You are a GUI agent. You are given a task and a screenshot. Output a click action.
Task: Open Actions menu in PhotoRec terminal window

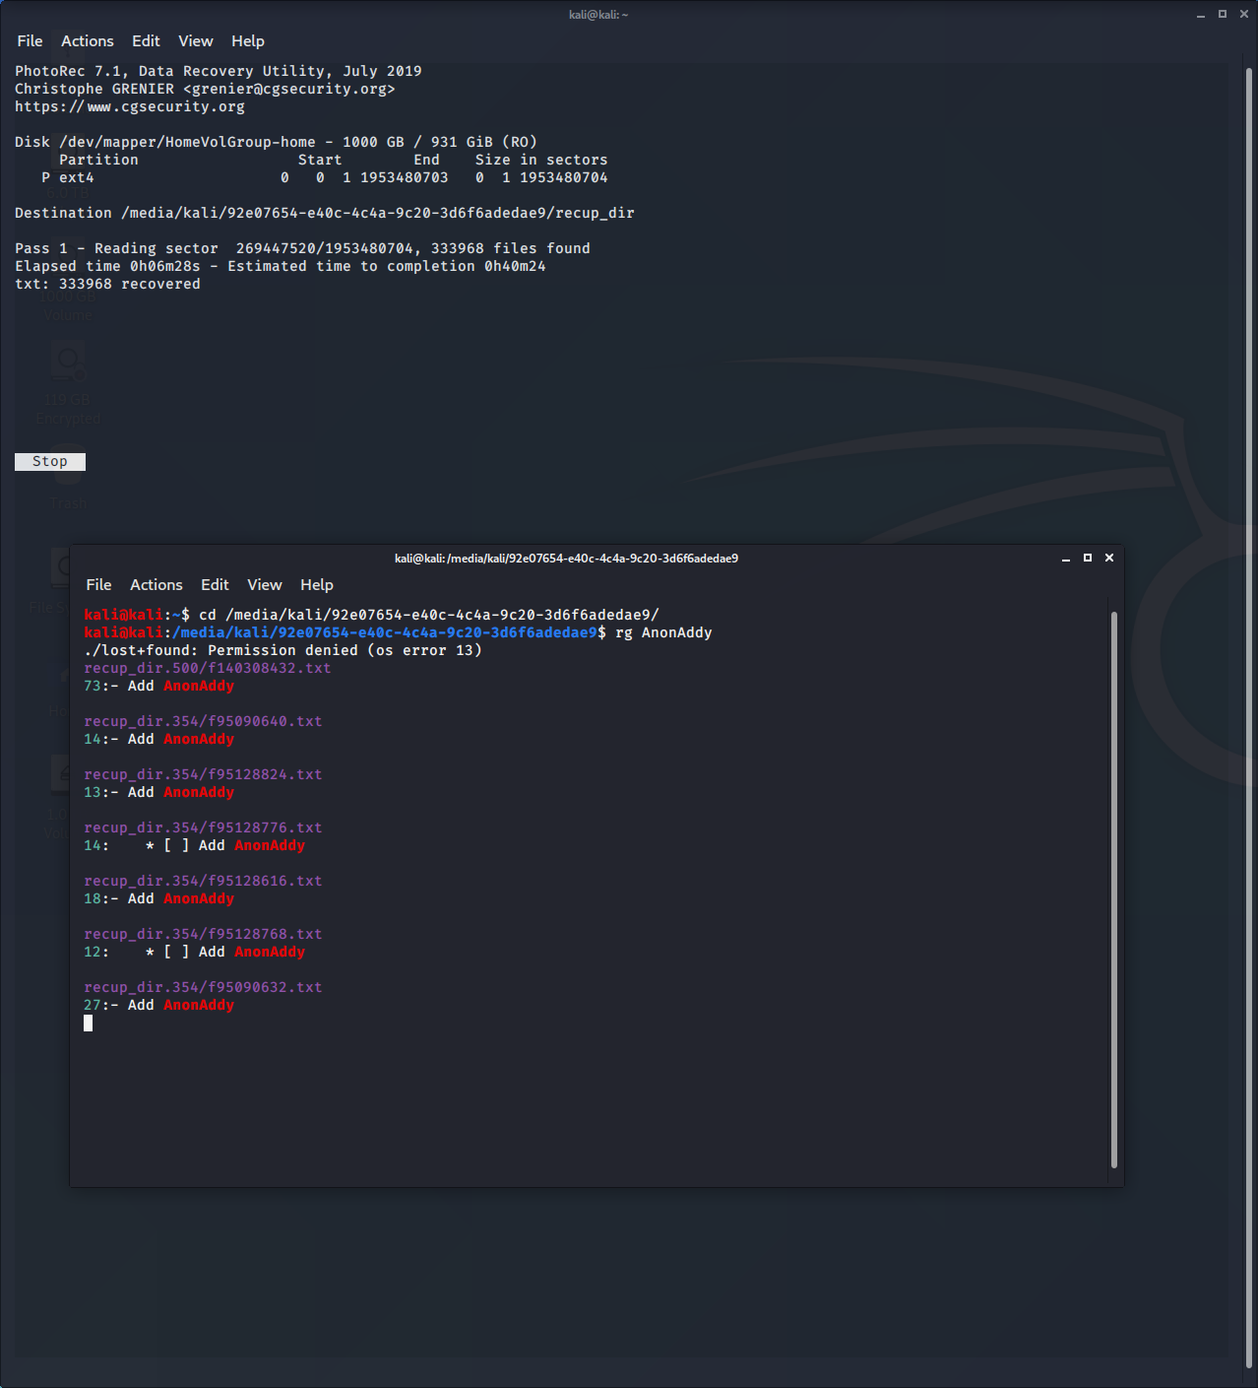click(x=88, y=41)
